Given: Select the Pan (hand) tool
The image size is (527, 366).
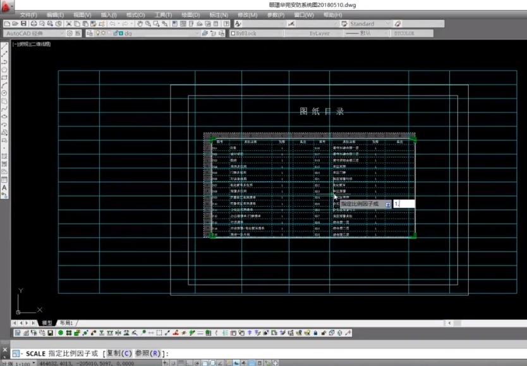Looking at the screenshot, I should (140, 23).
